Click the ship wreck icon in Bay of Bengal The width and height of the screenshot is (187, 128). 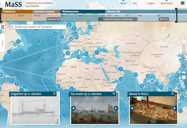152,81
